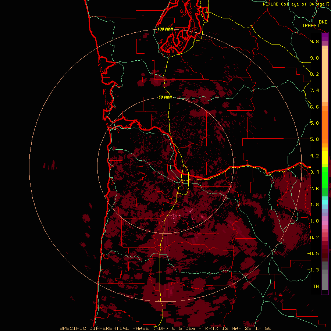Click the 6.6 scale value
331x331 pixels.
(314, 107)
